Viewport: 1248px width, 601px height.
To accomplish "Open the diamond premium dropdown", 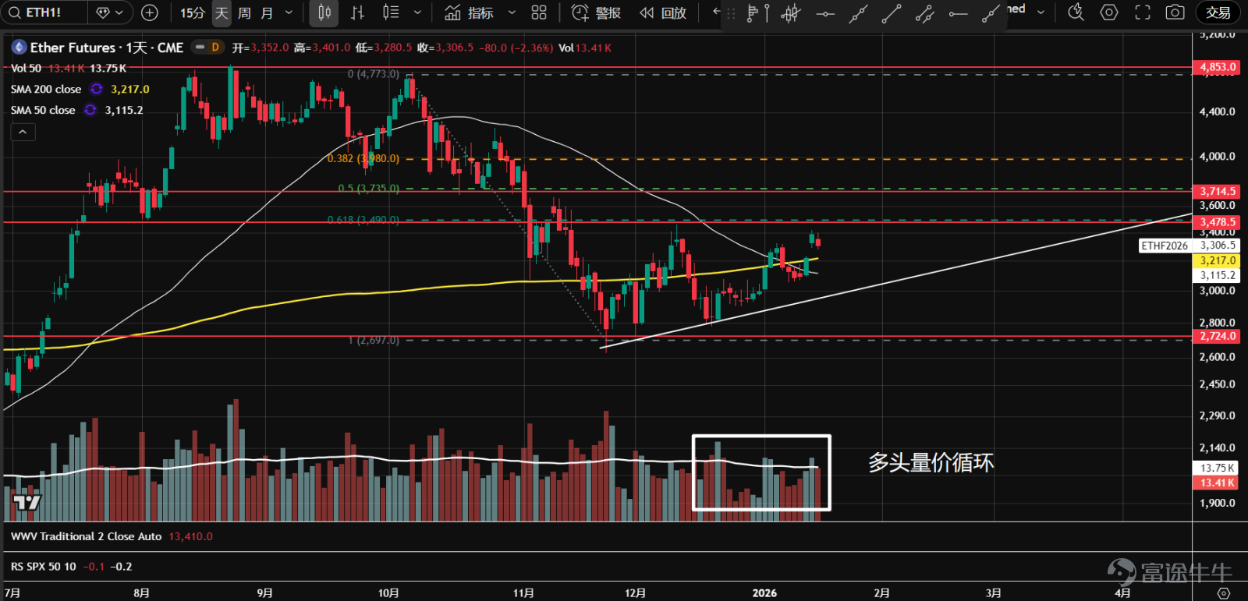I will click(110, 12).
